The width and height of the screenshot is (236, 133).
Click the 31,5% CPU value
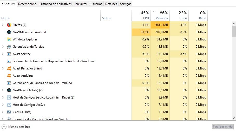[x=145, y=32]
